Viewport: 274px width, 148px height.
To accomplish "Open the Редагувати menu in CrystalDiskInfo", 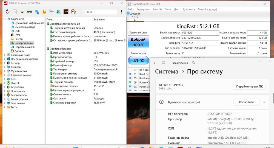I will coord(143,9).
